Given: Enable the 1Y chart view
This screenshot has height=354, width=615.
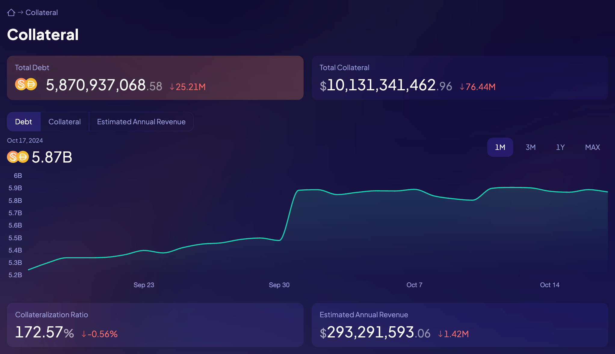Looking at the screenshot, I should (560, 147).
